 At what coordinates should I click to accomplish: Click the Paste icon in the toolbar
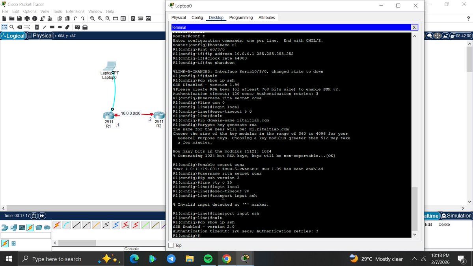[x=67, y=19]
